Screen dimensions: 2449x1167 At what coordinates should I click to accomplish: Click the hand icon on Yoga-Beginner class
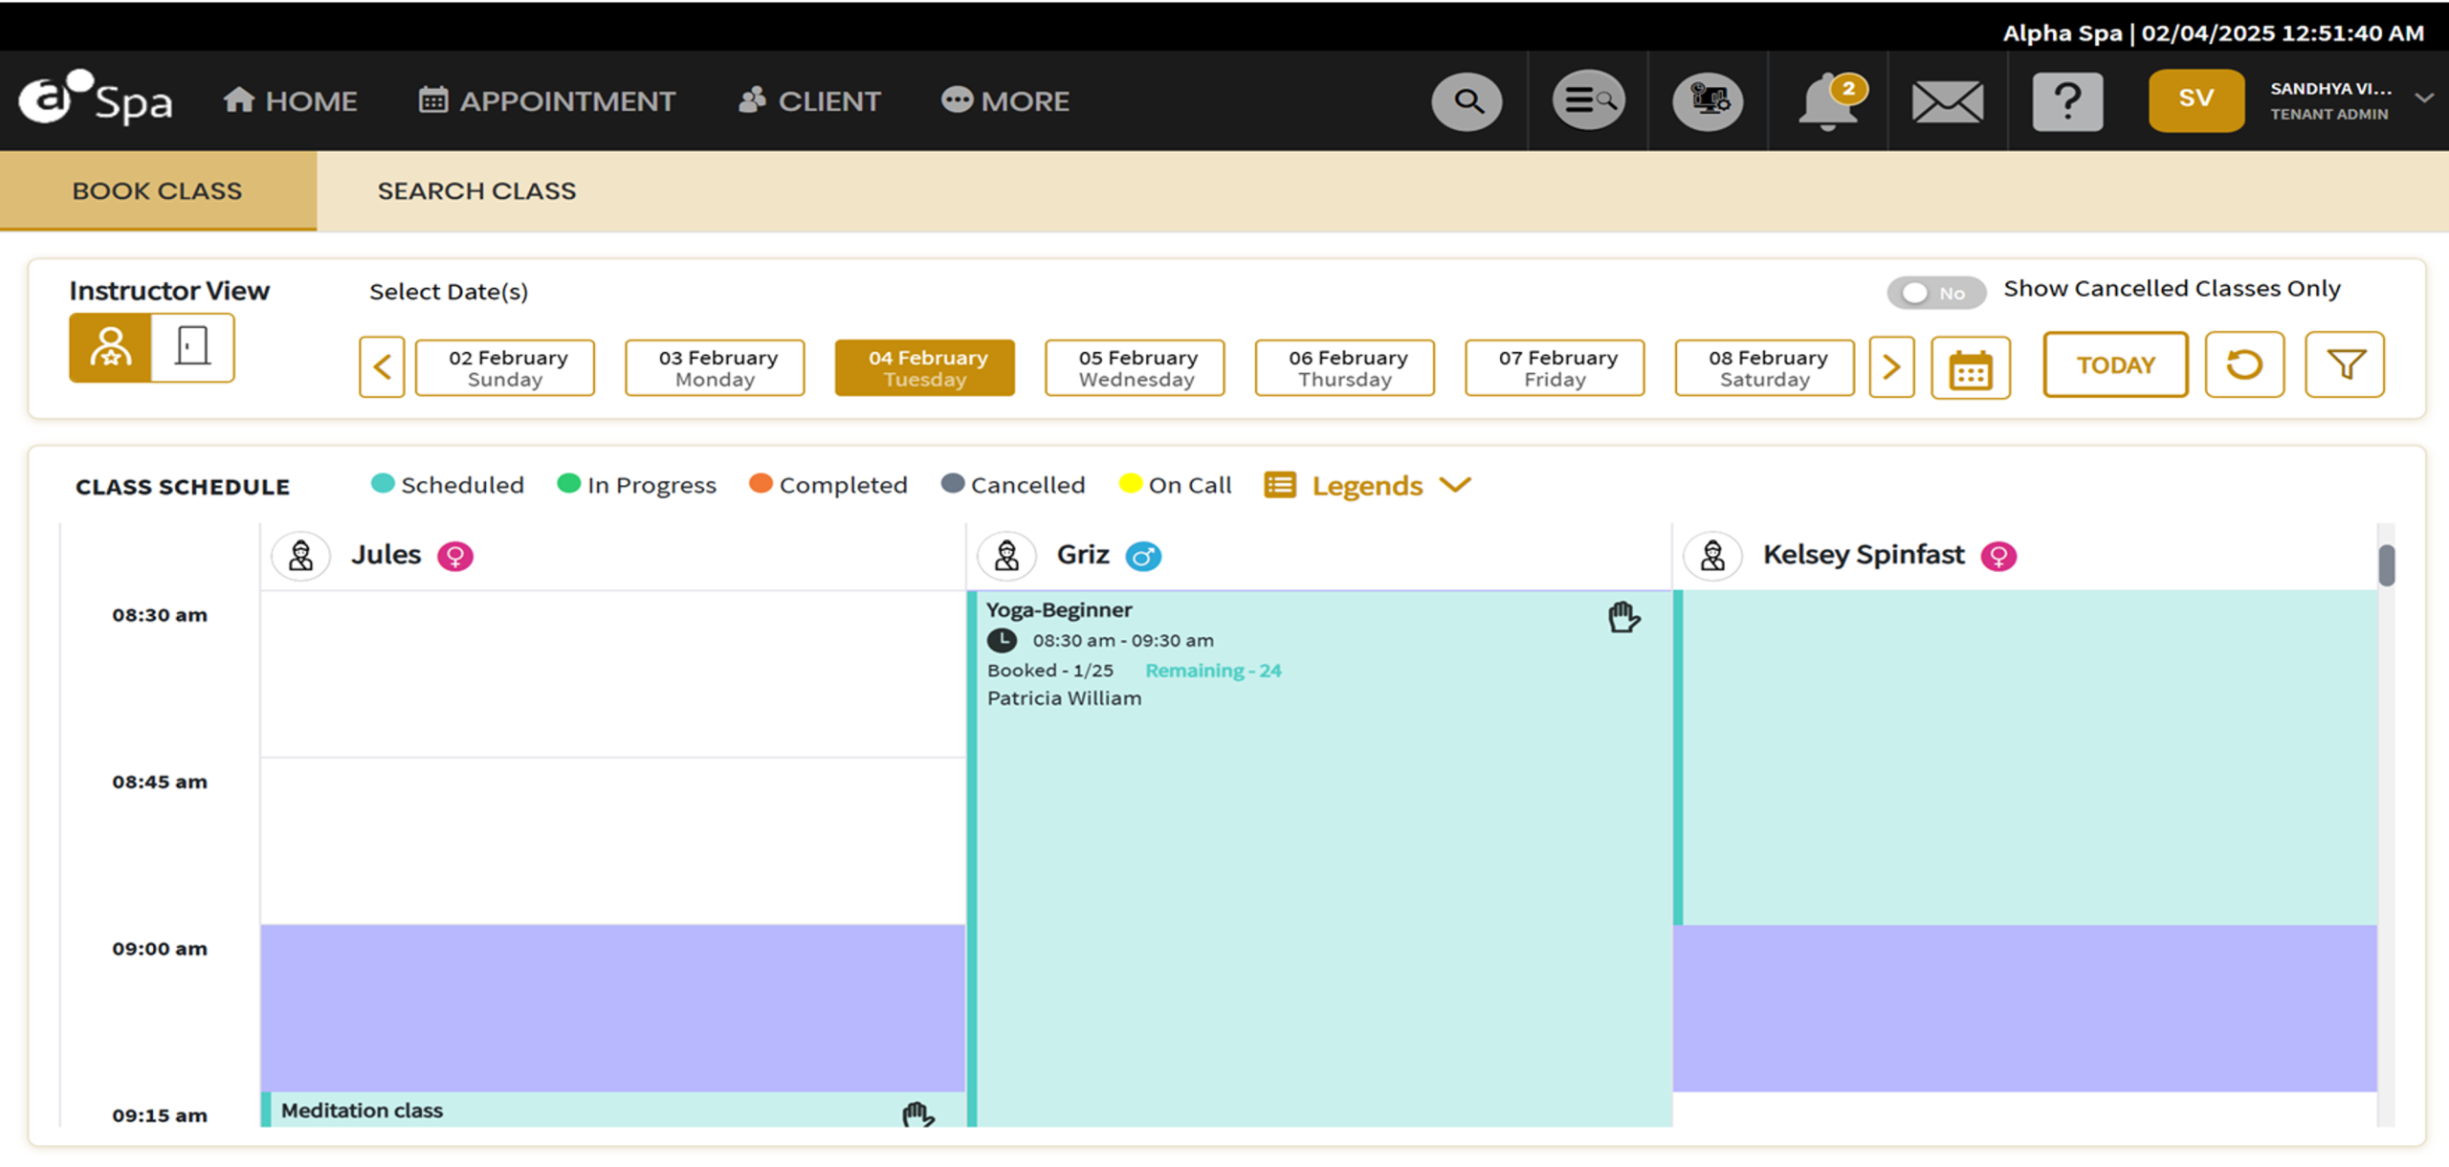(x=1623, y=618)
